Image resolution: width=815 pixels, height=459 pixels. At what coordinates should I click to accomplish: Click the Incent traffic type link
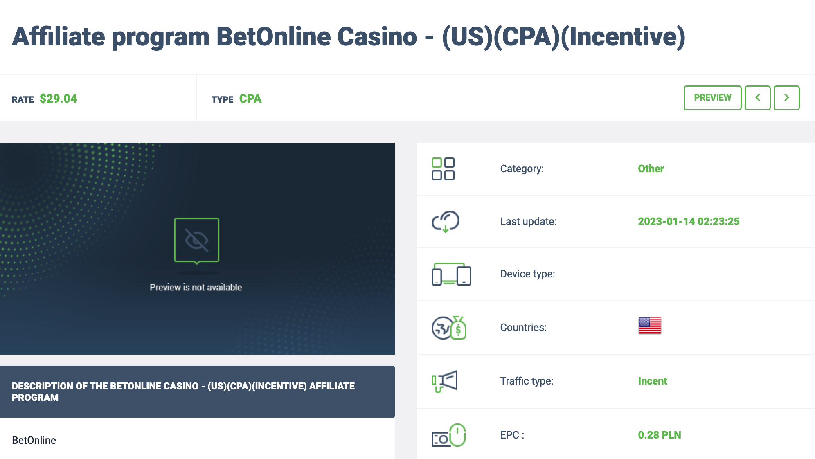pyautogui.click(x=652, y=381)
